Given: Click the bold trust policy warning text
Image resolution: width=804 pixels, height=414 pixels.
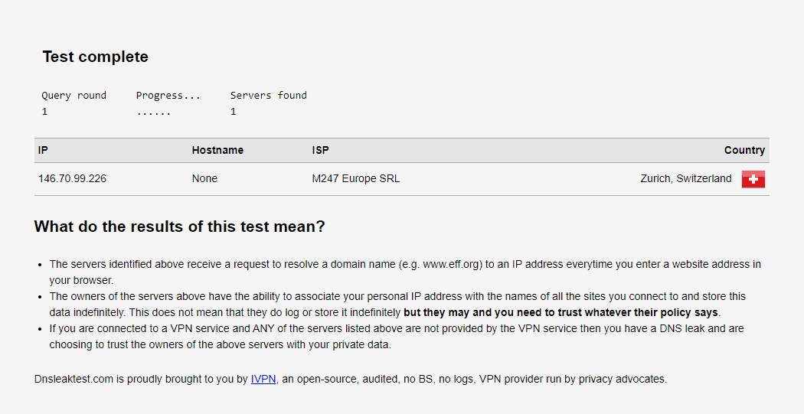Looking at the screenshot, I should (x=561, y=312).
